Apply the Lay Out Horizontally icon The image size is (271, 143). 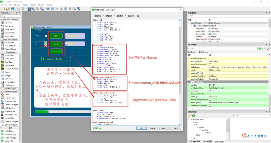(x=48, y=9)
